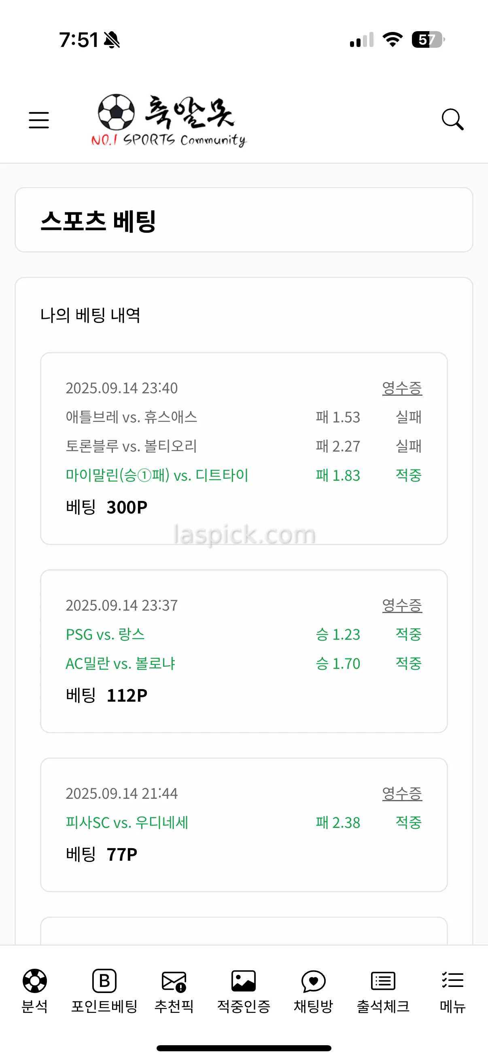The width and height of the screenshot is (488, 1061).
Task: Select the PSG vs. 랑스 match row
Action: 106,634
